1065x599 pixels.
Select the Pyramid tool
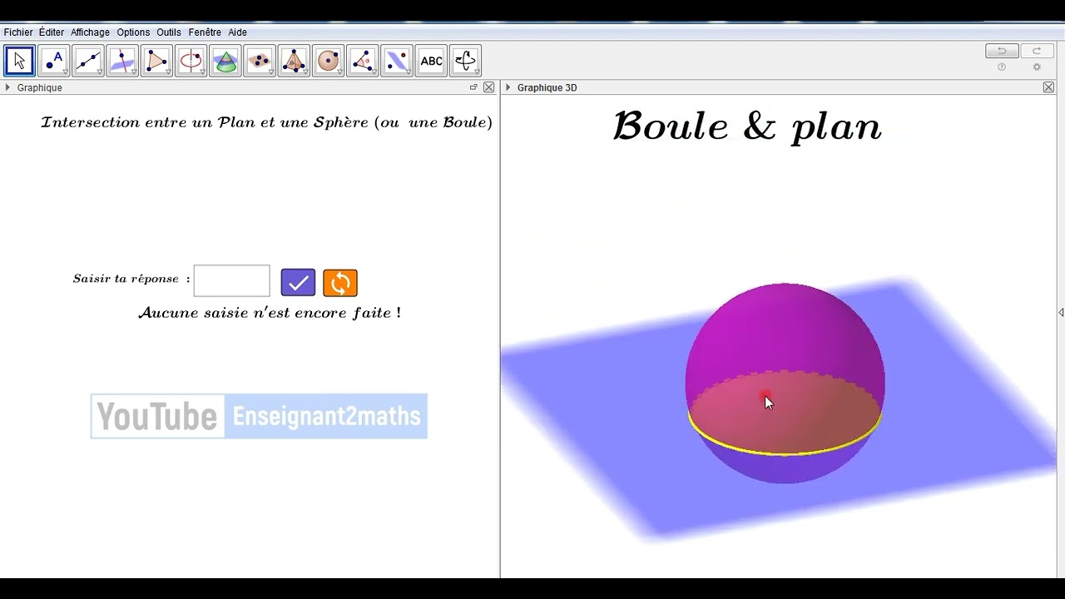coord(294,61)
